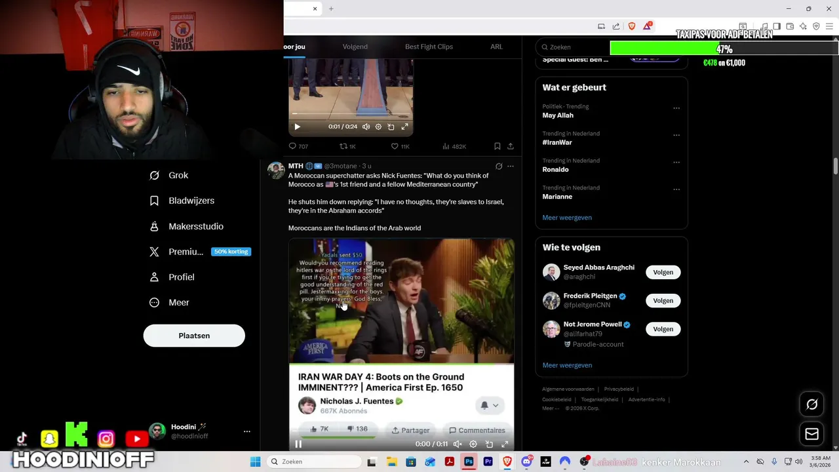Viewport: 839px width, 472px height.
Task: Open Hoodini account options menu
Action: pos(247,431)
